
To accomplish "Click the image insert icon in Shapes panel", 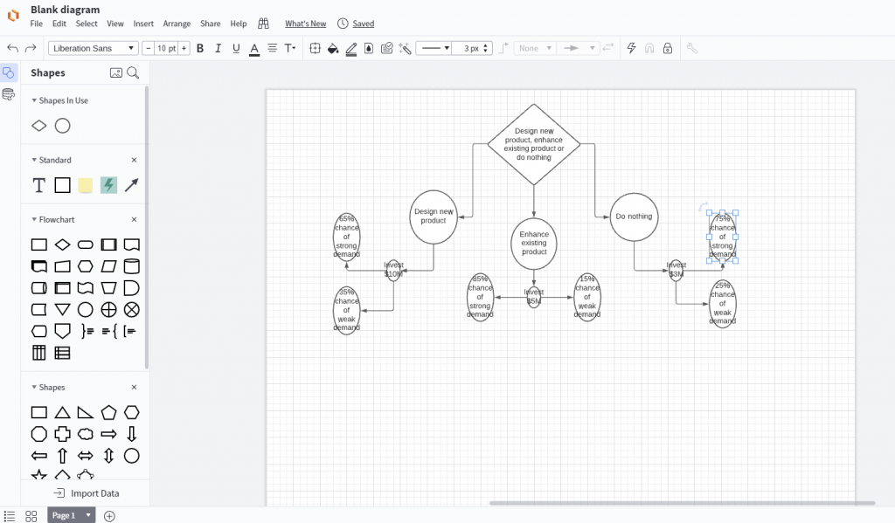I will pos(115,73).
